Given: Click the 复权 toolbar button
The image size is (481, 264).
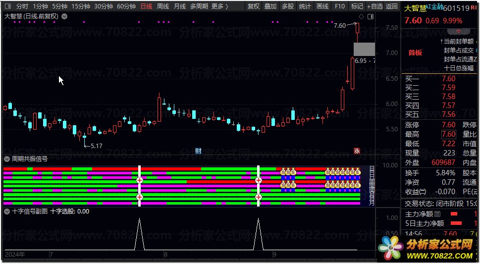Looking at the screenshot, I should (x=254, y=6).
